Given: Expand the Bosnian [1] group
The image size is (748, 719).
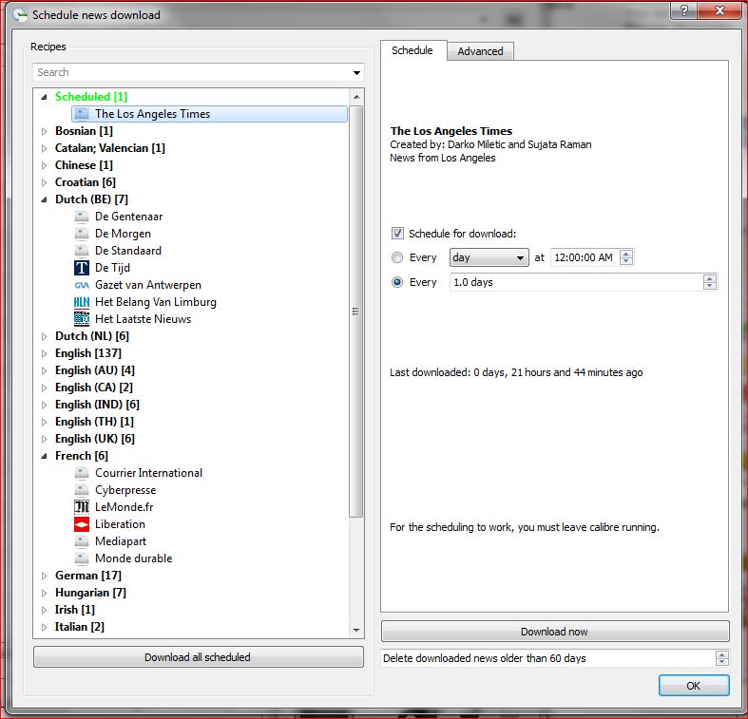Looking at the screenshot, I should [45, 131].
